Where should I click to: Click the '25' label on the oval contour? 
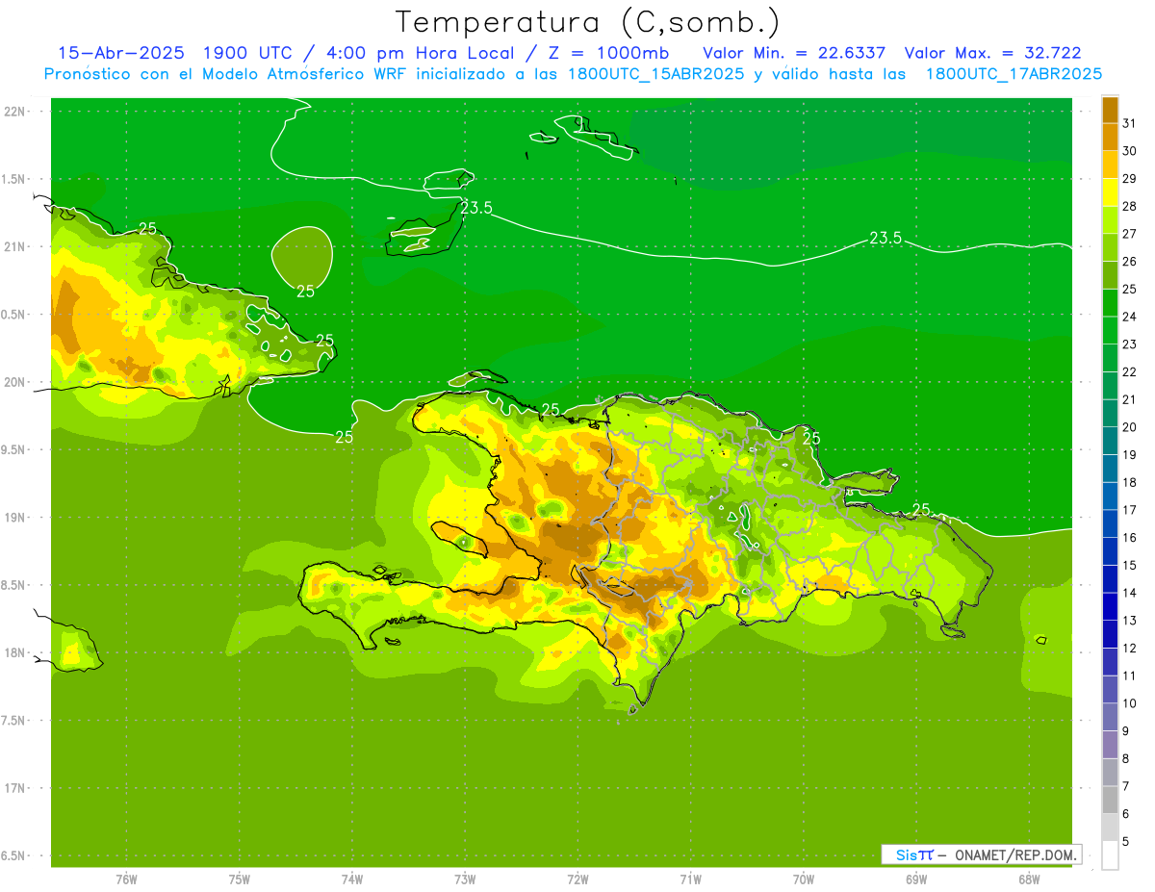[x=305, y=292]
